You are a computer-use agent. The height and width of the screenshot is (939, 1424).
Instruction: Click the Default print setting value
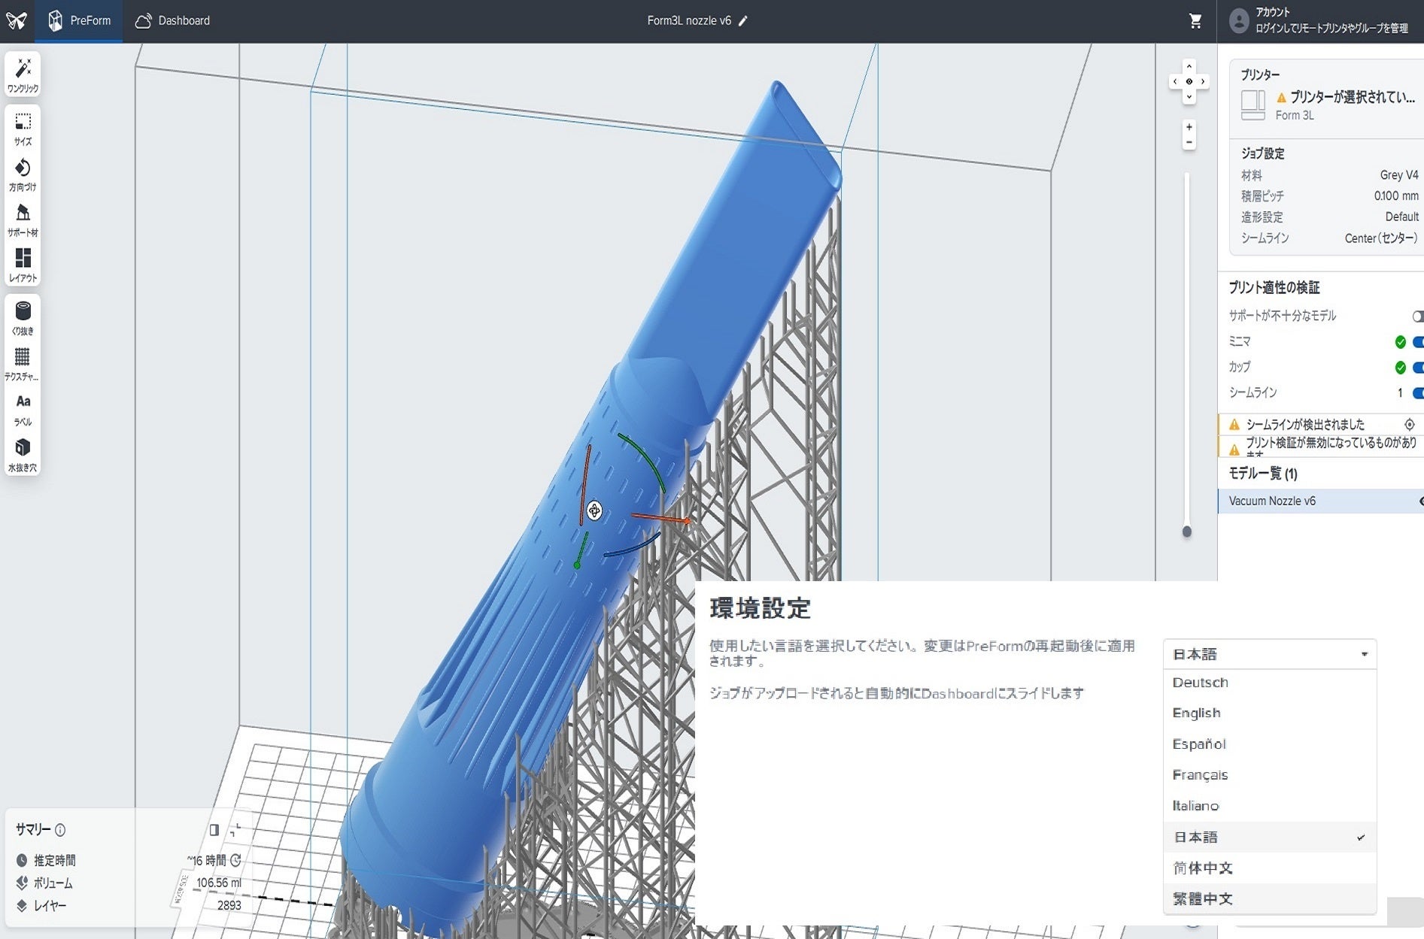(1402, 217)
